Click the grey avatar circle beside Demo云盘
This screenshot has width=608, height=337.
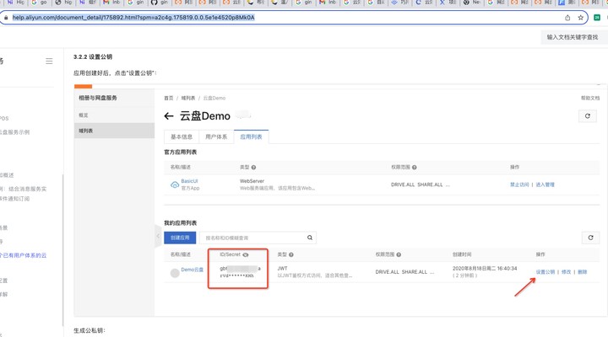point(175,273)
